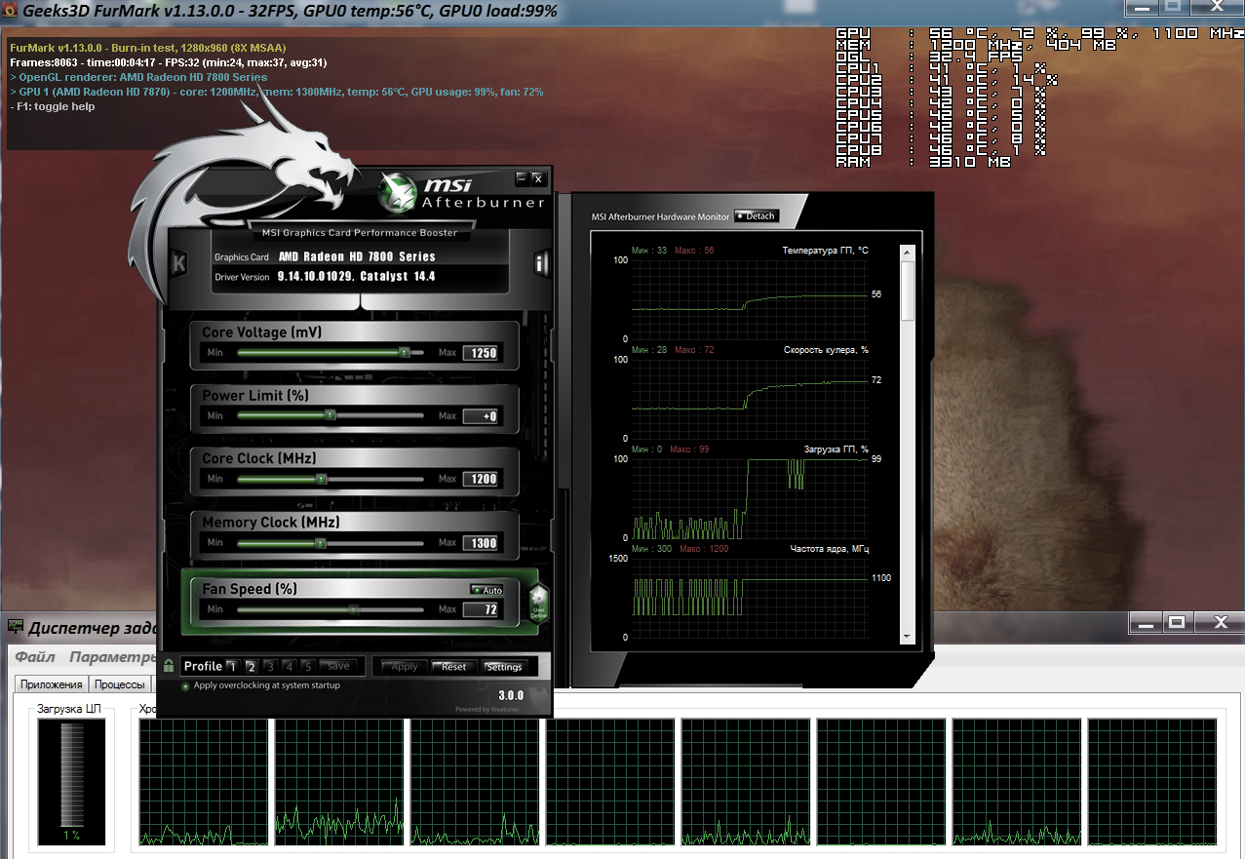Click the Core Clock value field 1200
The height and width of the screenshot is (859, 1245).
pyautogui.click(x=482, y=479)
